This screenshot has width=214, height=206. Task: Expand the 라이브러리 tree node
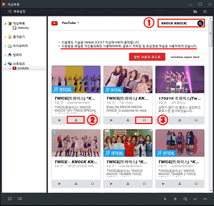pyautogui.click(x=5, y=46)
